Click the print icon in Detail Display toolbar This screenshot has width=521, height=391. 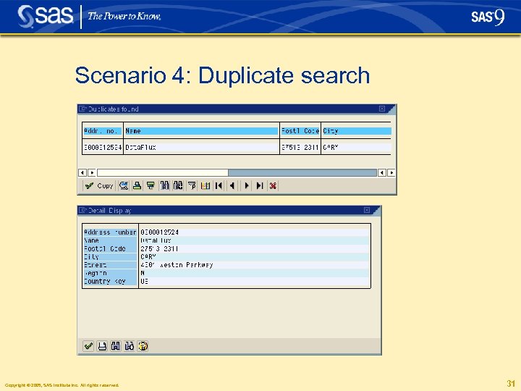click(x=102, y=346)
